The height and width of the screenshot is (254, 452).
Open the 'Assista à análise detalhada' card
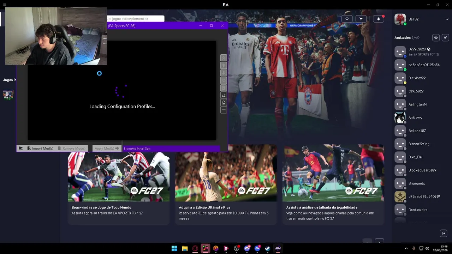tap(333, 185)
